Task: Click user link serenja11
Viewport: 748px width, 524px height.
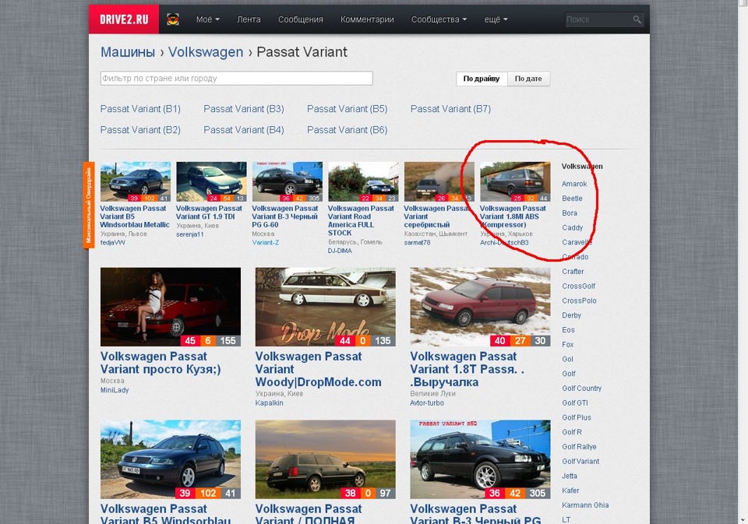Action: coord(190,234)
